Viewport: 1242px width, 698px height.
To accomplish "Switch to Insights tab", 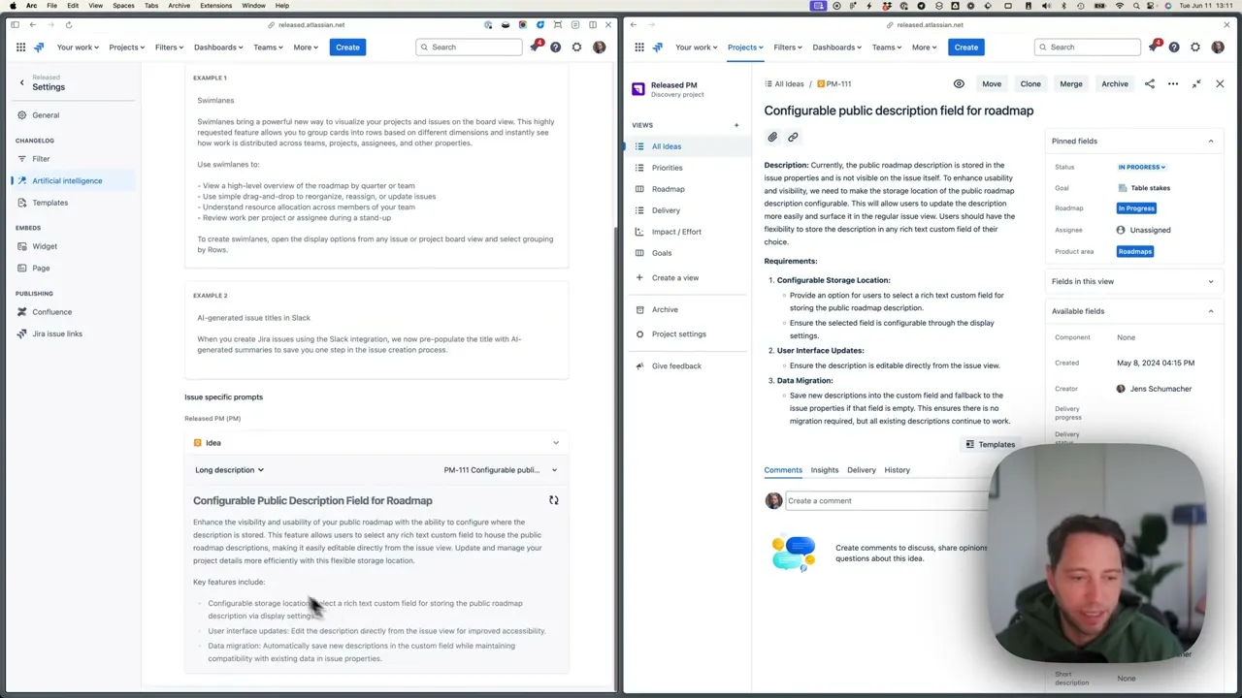I will pyautogui.click(x=825, y=470).
